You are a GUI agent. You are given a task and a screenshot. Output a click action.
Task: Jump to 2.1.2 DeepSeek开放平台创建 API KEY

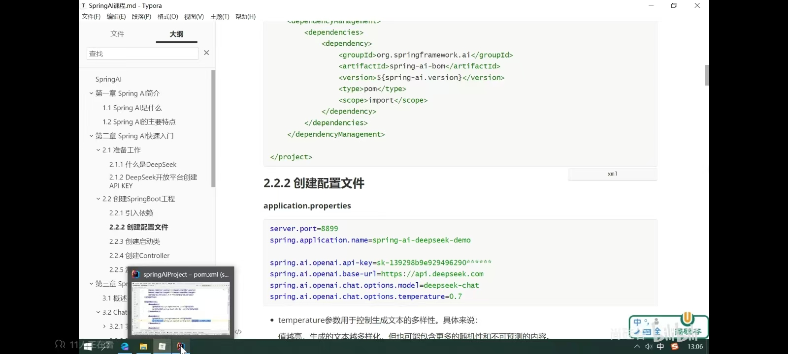point(153,181)
